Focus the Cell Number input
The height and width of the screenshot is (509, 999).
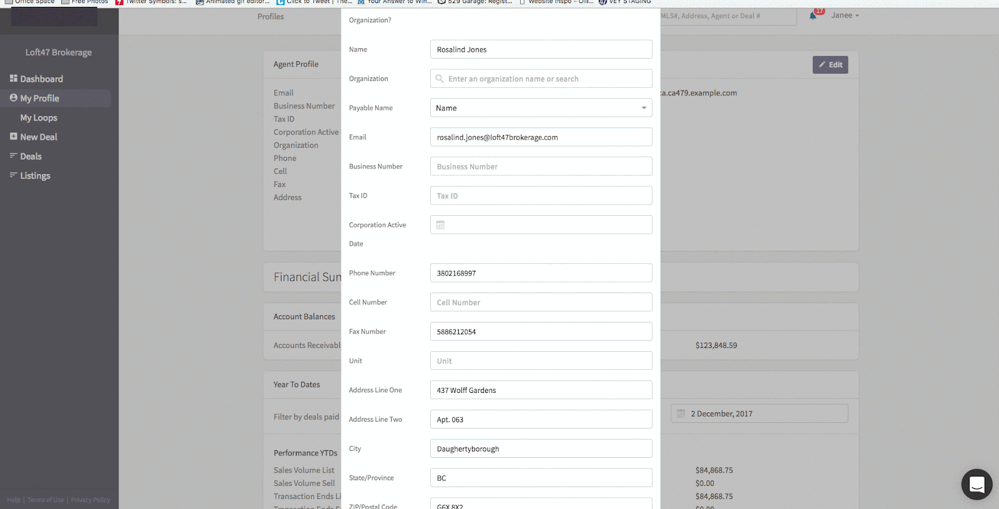(x=541, y=303)
